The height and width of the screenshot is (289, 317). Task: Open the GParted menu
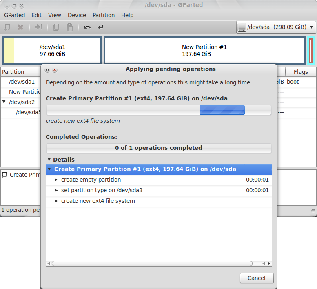pyautogui.click(x=14, y=15)
